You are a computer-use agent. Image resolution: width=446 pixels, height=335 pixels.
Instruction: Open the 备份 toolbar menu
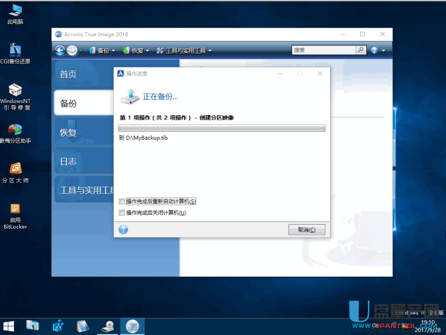point(102,51)
